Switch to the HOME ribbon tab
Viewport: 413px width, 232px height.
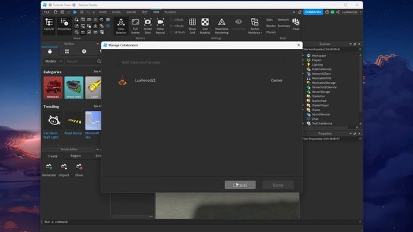[x=103, y=12]
